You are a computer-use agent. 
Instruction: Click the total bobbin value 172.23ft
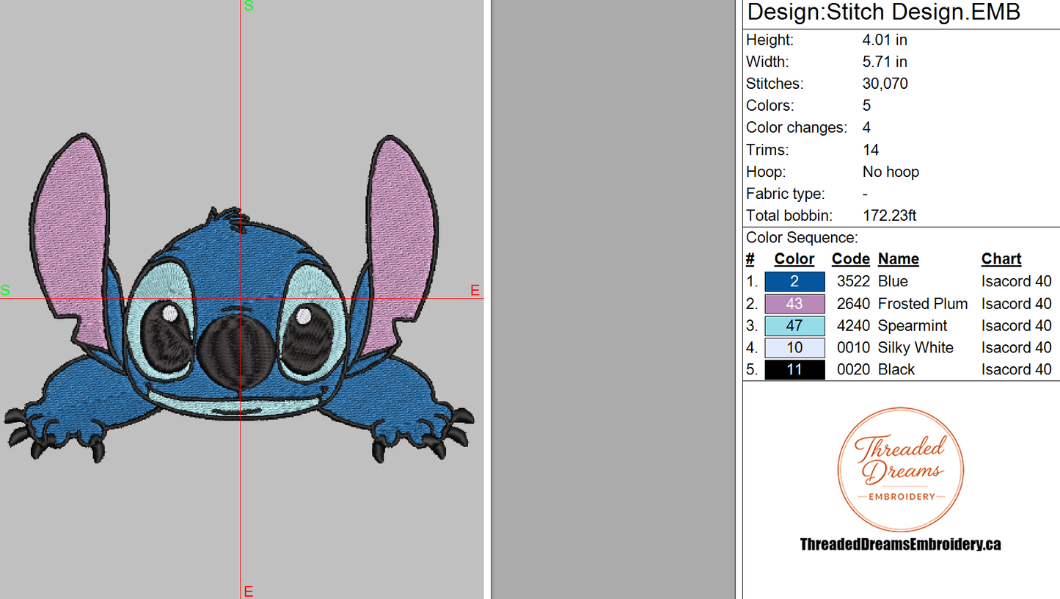click(890, 216)
